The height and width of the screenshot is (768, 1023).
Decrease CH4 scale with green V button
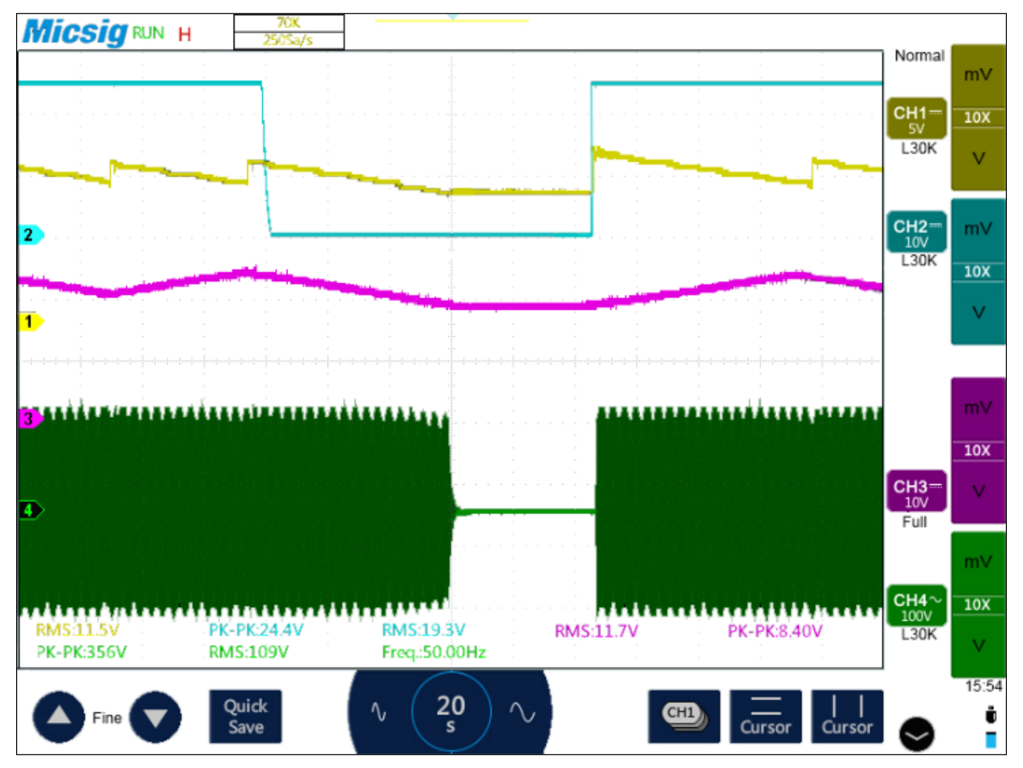click(977, 646)
